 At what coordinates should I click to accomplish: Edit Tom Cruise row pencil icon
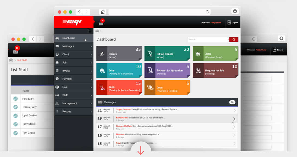tap(16, 133)
